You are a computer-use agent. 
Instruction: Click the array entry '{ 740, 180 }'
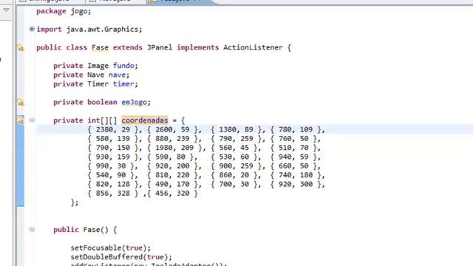click(296, 175)
